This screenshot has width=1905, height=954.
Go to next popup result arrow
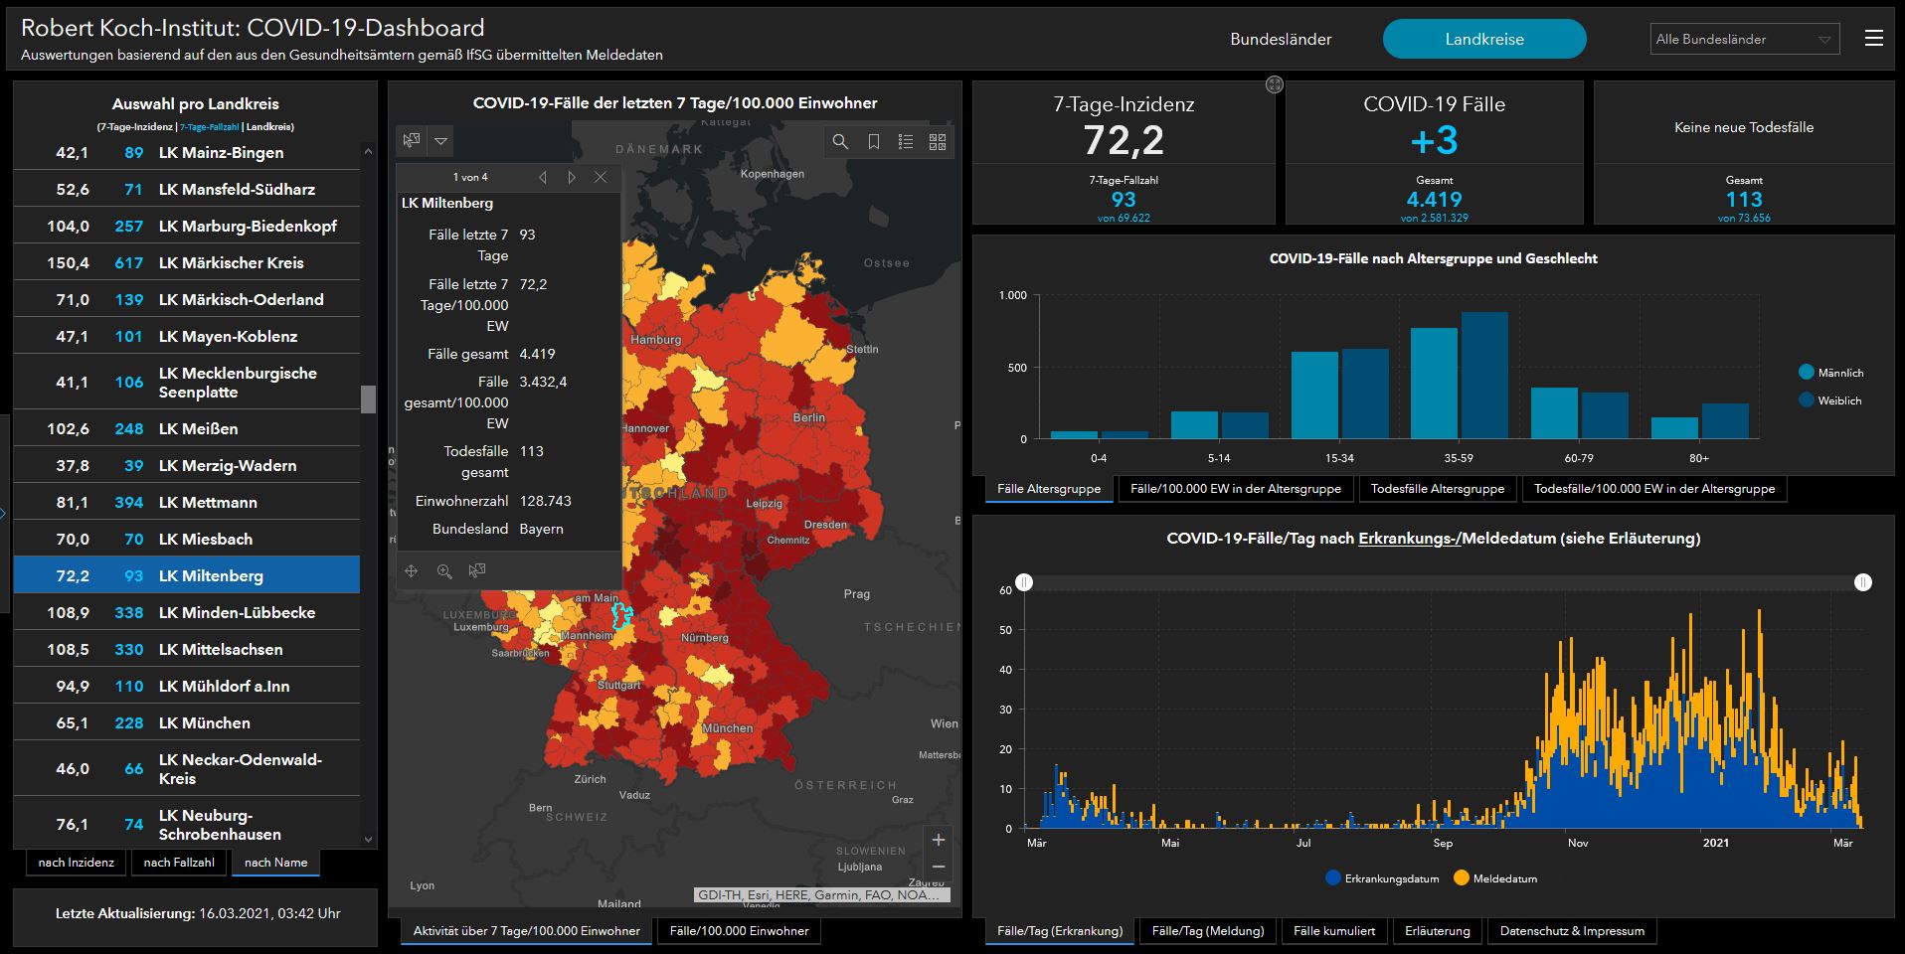[x=572, y=177]
